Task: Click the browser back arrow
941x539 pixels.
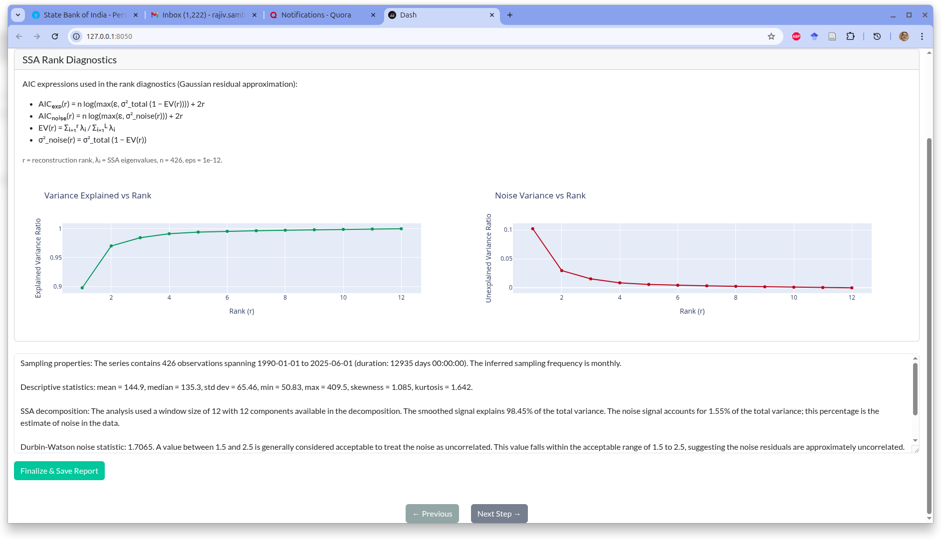Action: click(19, 36)
